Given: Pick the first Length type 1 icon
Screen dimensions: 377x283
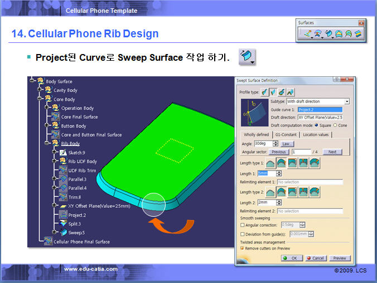Looking at the screenshot, I should tap(270, 163).
